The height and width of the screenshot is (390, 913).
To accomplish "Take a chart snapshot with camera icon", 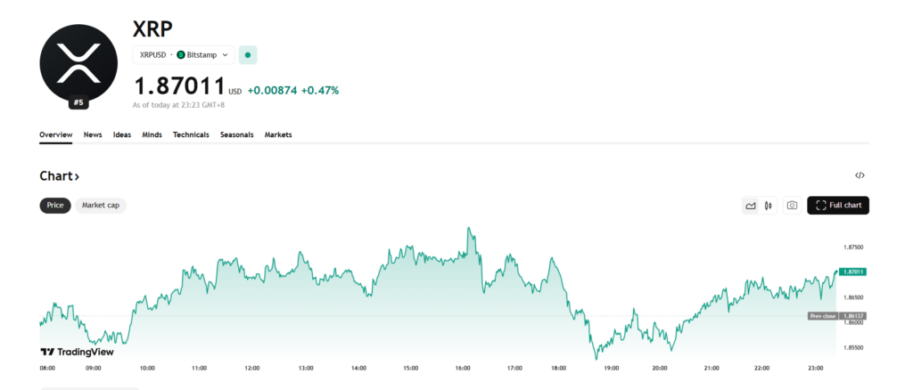I will coord(791,206).
